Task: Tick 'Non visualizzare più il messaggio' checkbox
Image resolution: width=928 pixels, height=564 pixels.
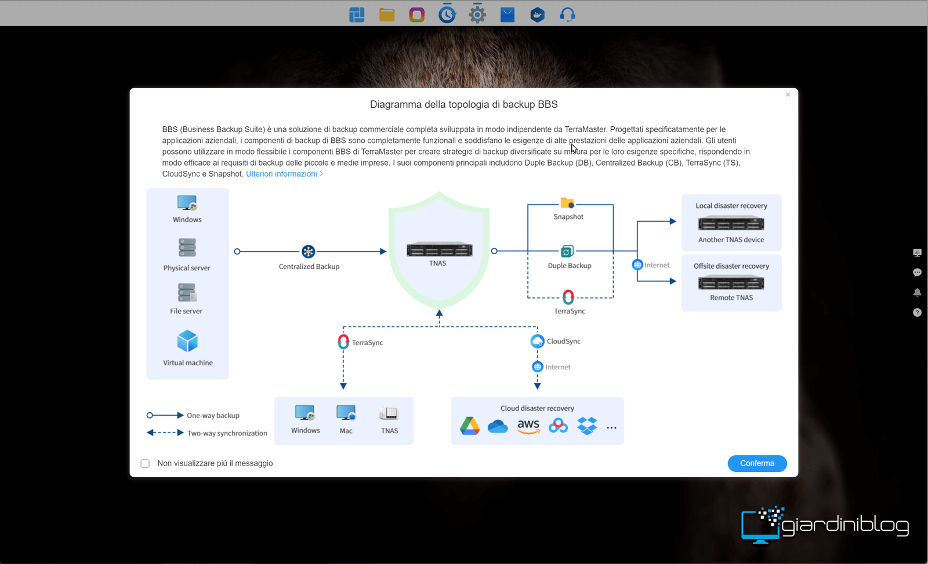Action: tap(145, 463)
